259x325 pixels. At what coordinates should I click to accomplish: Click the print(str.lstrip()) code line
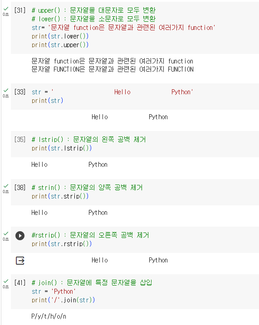(62, 148)
